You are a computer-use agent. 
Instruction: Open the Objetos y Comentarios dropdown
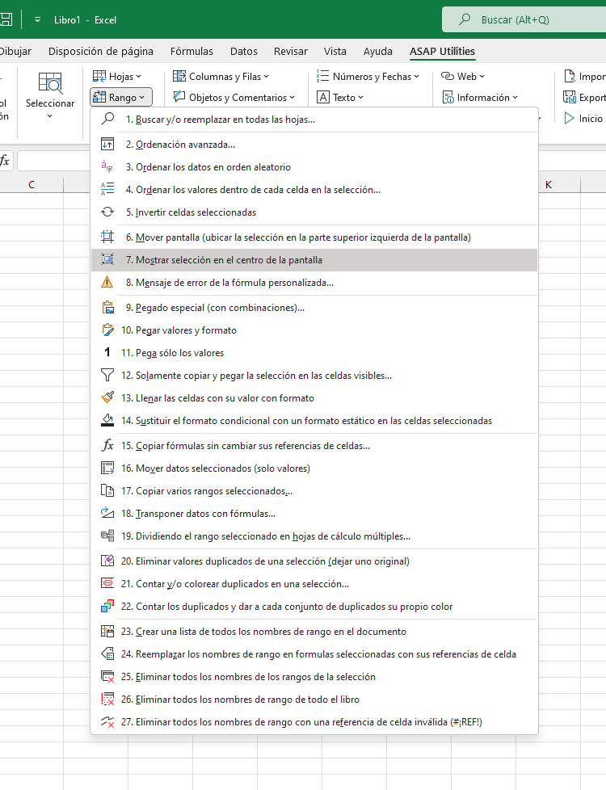[234, 97]
